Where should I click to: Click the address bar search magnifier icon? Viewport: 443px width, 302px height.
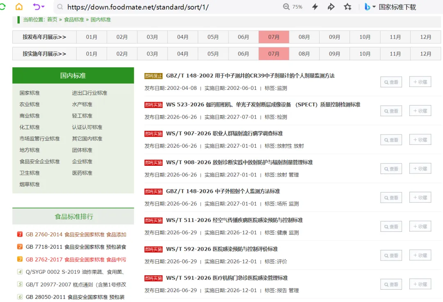60,7
